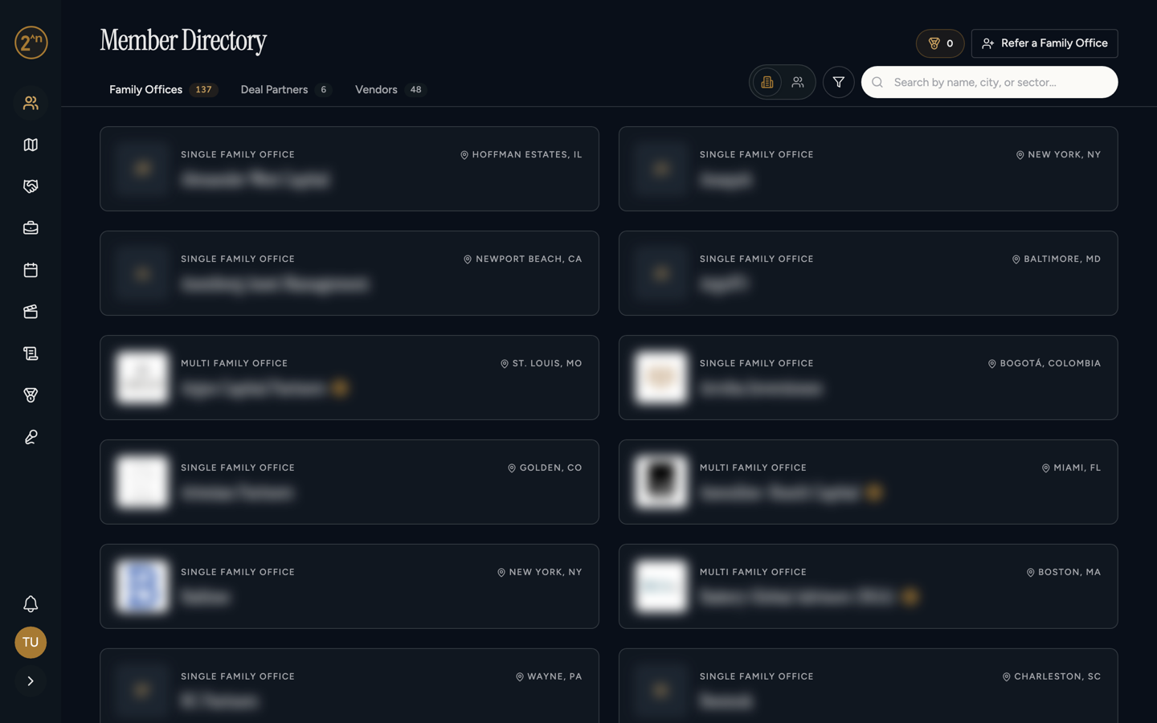Click the 6 count badge on Deal Partners
1157x723 pixels.
coord(323,90)
